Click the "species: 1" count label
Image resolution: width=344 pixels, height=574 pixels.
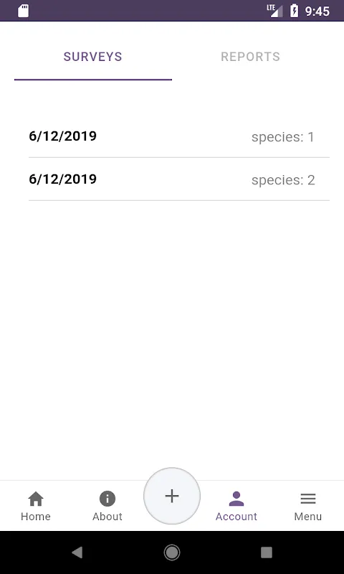coord(283,137)
